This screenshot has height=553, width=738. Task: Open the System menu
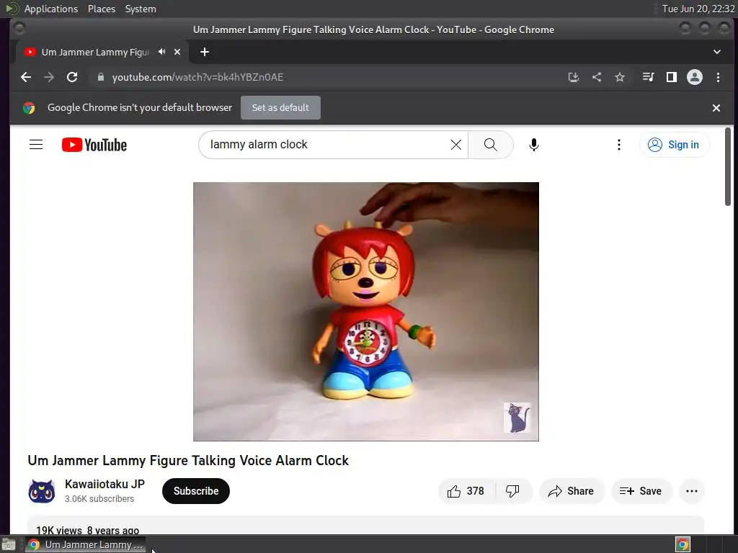[x=141, y=9]
